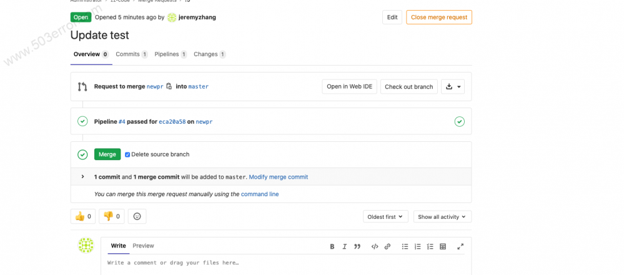Image resolution: width=624 pixels, height=275 pixels.
Task: Open the Oldest first sort dropdown
Action: tap(385, 217)
